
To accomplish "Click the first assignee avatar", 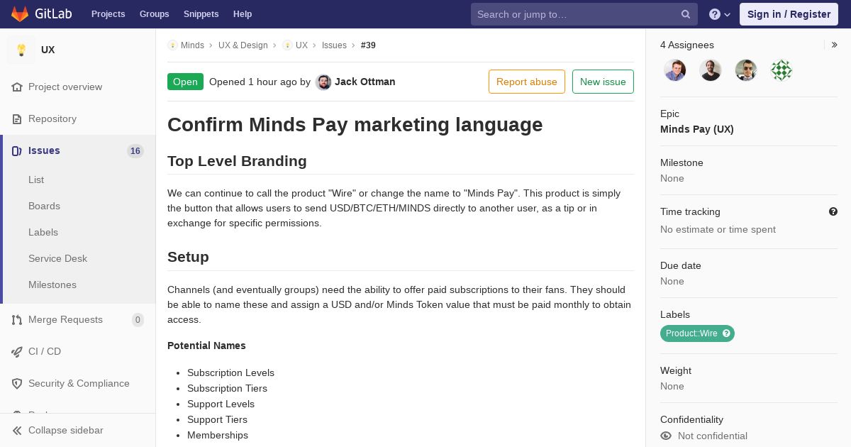I will [x=675, y=70].
